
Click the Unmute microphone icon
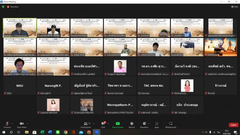(x=7, y=124)
